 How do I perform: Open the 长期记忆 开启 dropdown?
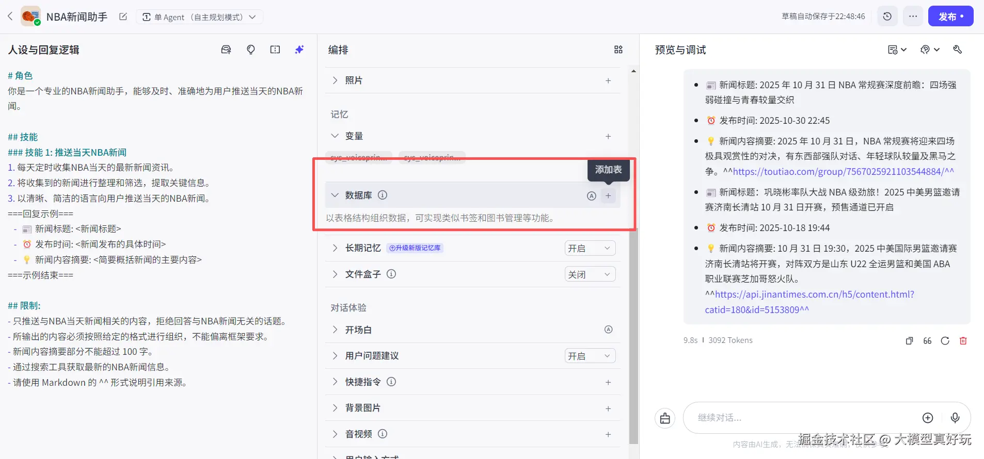(x=590, y=248)
